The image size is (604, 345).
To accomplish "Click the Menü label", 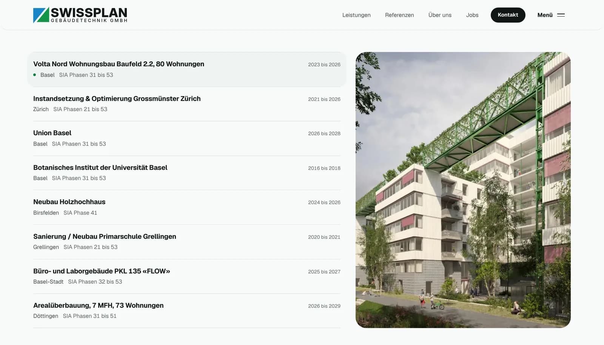I will coord(545,15).
